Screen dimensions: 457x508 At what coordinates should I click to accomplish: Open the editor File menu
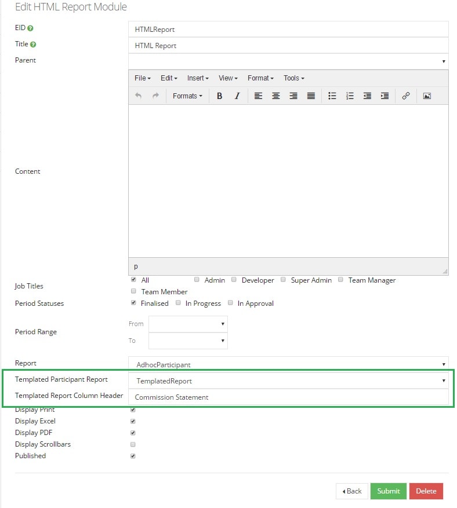coord(143,78)
